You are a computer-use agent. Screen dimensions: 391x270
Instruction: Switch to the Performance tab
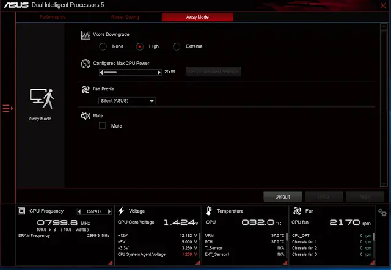(x=53, y=17)
